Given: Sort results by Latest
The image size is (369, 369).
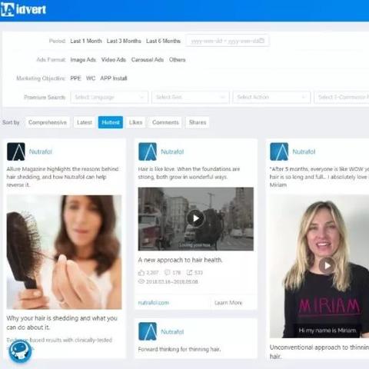Looking at the screenshot, I should click(x=85, y=122).
